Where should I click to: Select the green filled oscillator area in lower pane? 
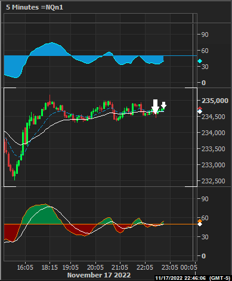[42, 216]
